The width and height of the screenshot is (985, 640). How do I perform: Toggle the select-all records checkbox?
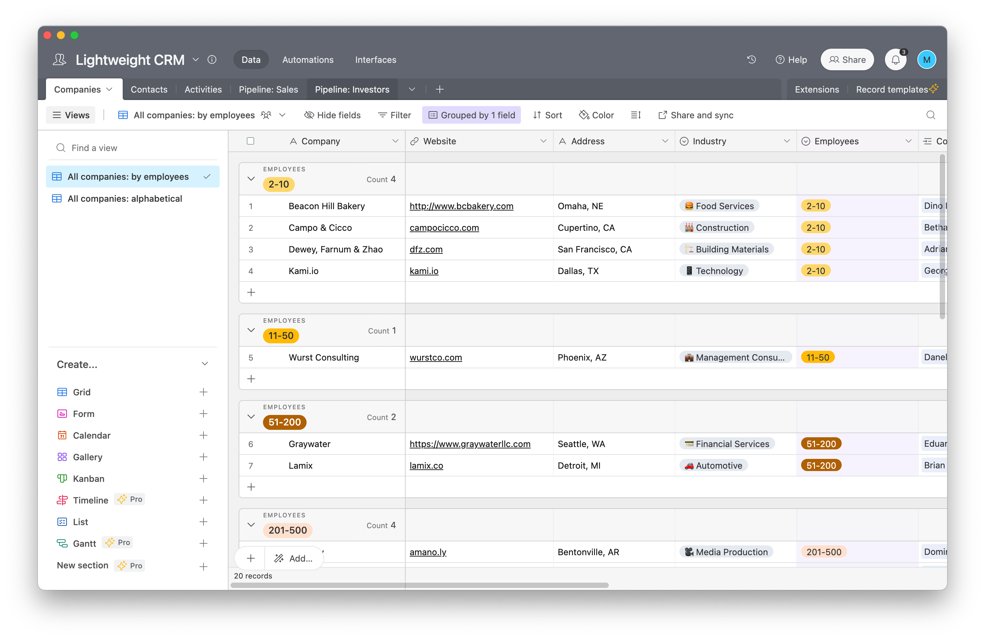pyautogui.click(x=250, y=141)
